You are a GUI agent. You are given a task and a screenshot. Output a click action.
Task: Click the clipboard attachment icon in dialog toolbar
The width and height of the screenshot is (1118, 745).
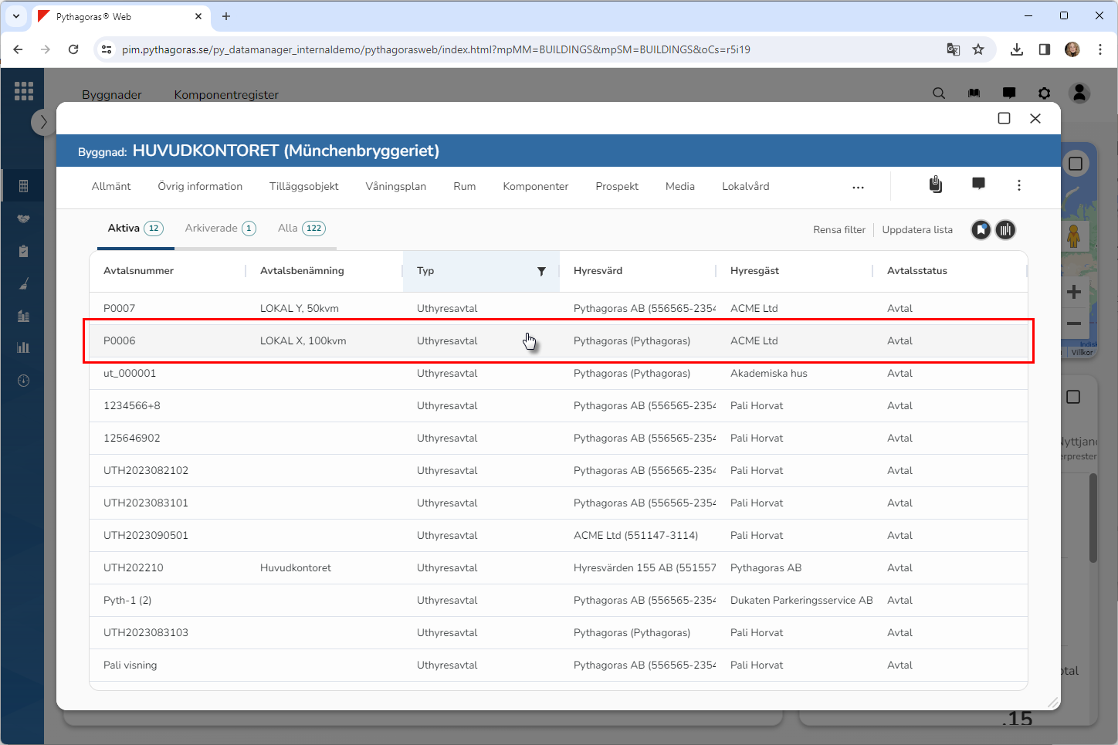click(x=936, y=185)
